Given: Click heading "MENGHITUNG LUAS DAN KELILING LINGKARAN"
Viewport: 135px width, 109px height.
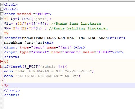Looking at the screenshot, I should tap(65, 38).
